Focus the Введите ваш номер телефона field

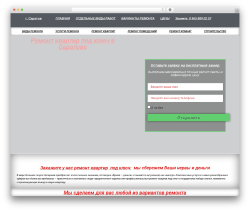[185, 98]
